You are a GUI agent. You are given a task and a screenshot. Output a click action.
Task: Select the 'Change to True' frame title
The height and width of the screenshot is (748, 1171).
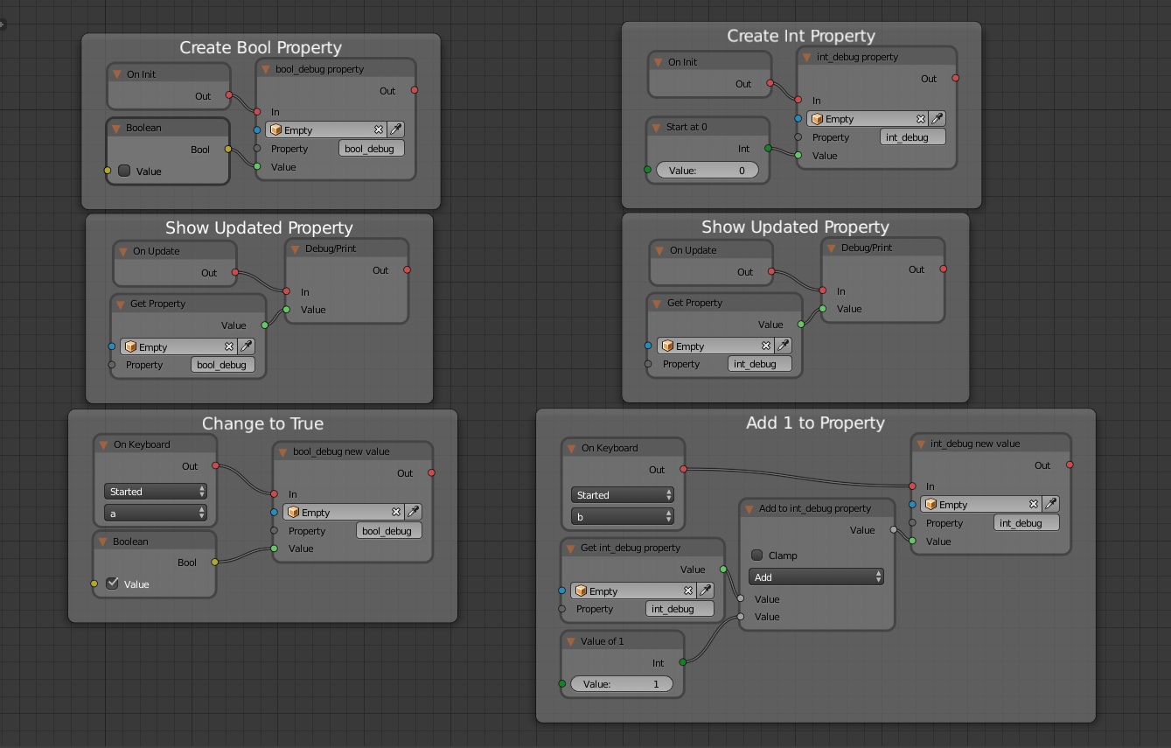[262, 423]
